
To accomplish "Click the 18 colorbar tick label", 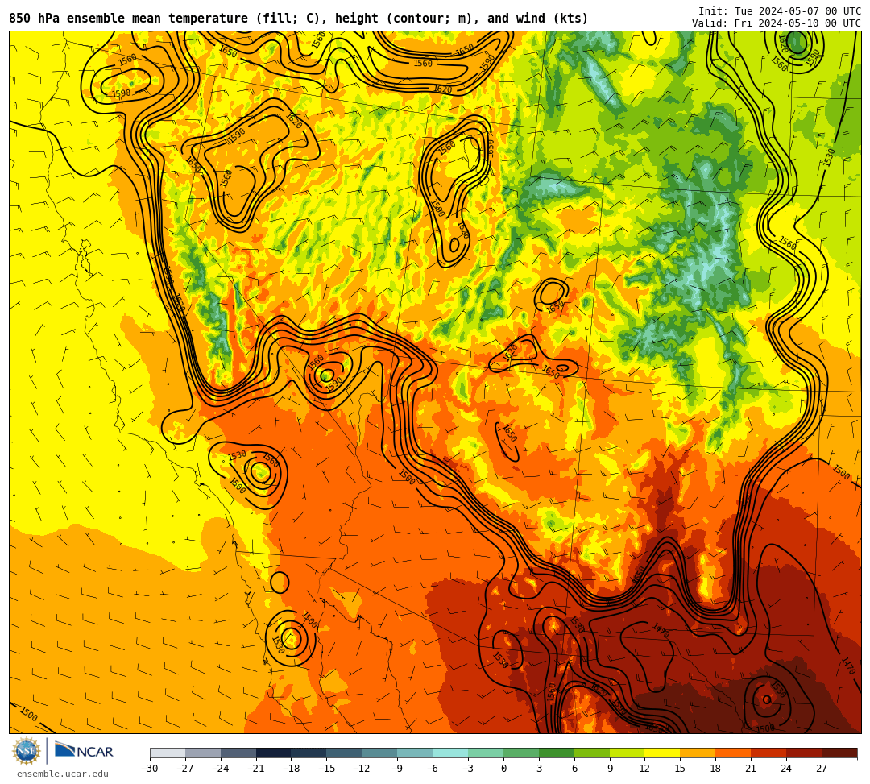I will (716, 769).
